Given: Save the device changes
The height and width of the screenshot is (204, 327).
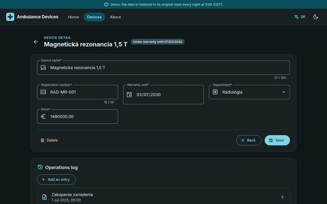Looking at the screenshot, I should (x=277, y=140).
